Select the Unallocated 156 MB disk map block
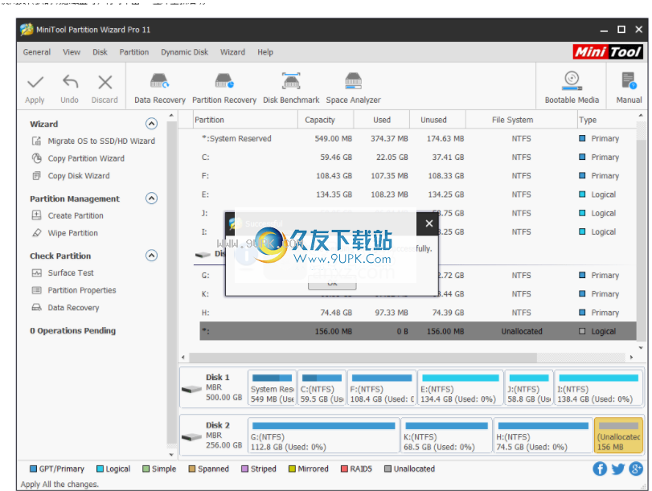 tap(618, 436)
